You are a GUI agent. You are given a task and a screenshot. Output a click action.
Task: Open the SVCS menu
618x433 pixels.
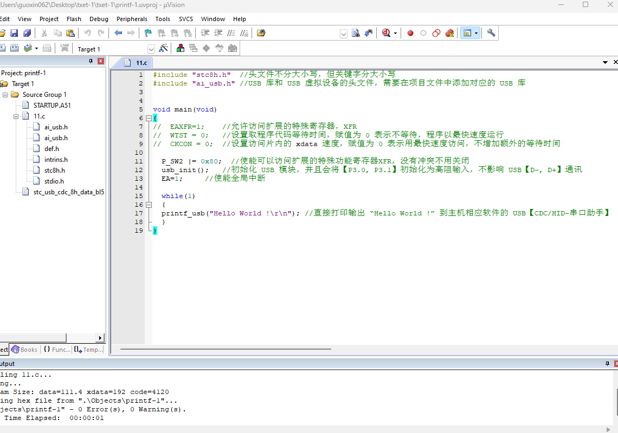[185, 19]
